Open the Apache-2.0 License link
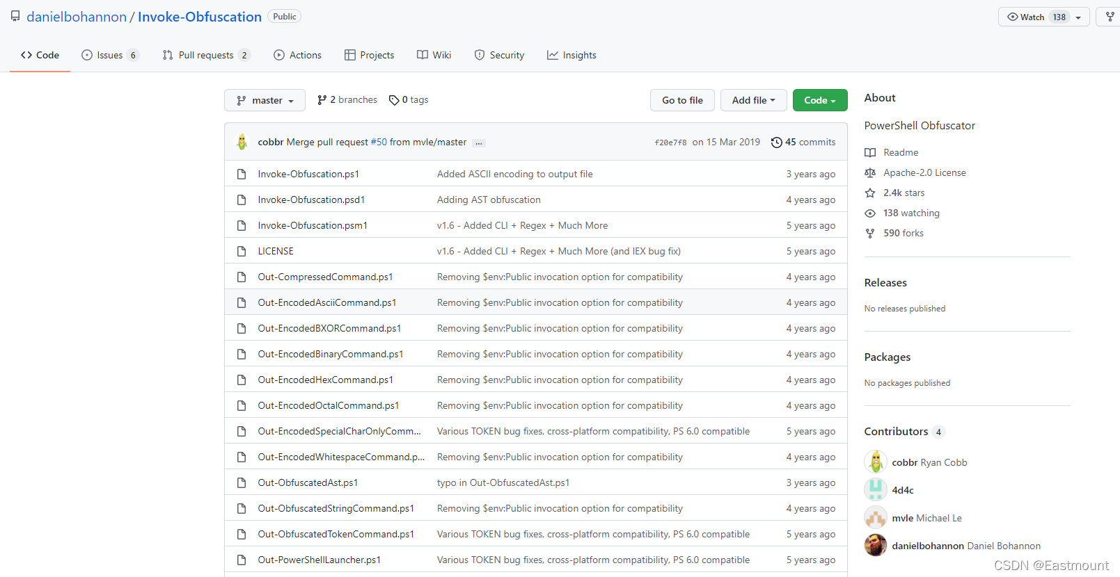The height and width of the screenshot is (577, 1120). [x=915, y=172]
